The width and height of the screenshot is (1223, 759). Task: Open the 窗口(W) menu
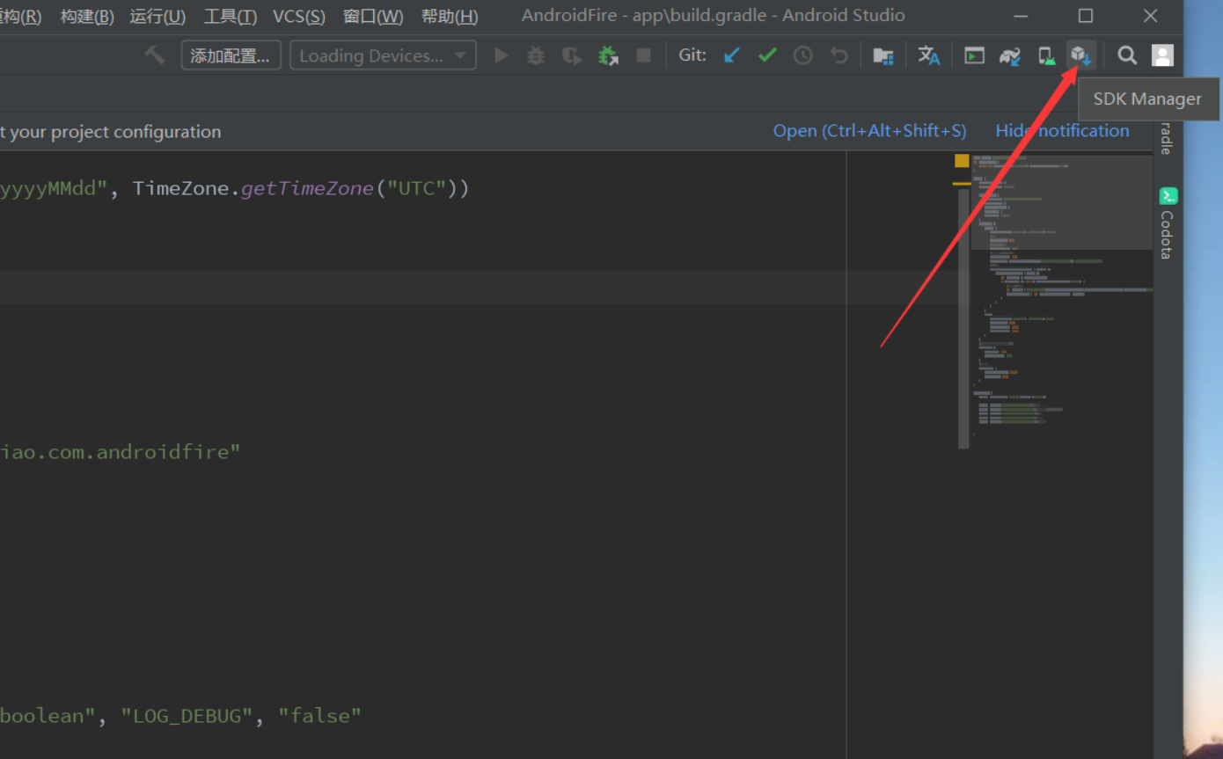click(373, 16)
